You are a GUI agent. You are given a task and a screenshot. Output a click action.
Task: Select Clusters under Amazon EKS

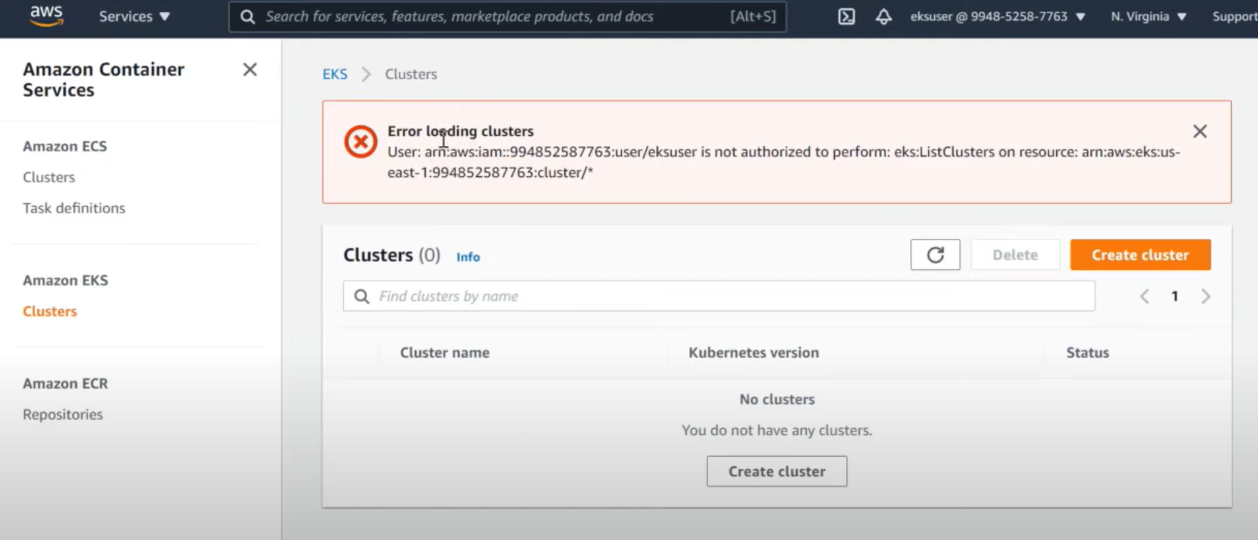click(x=50, y=311)
